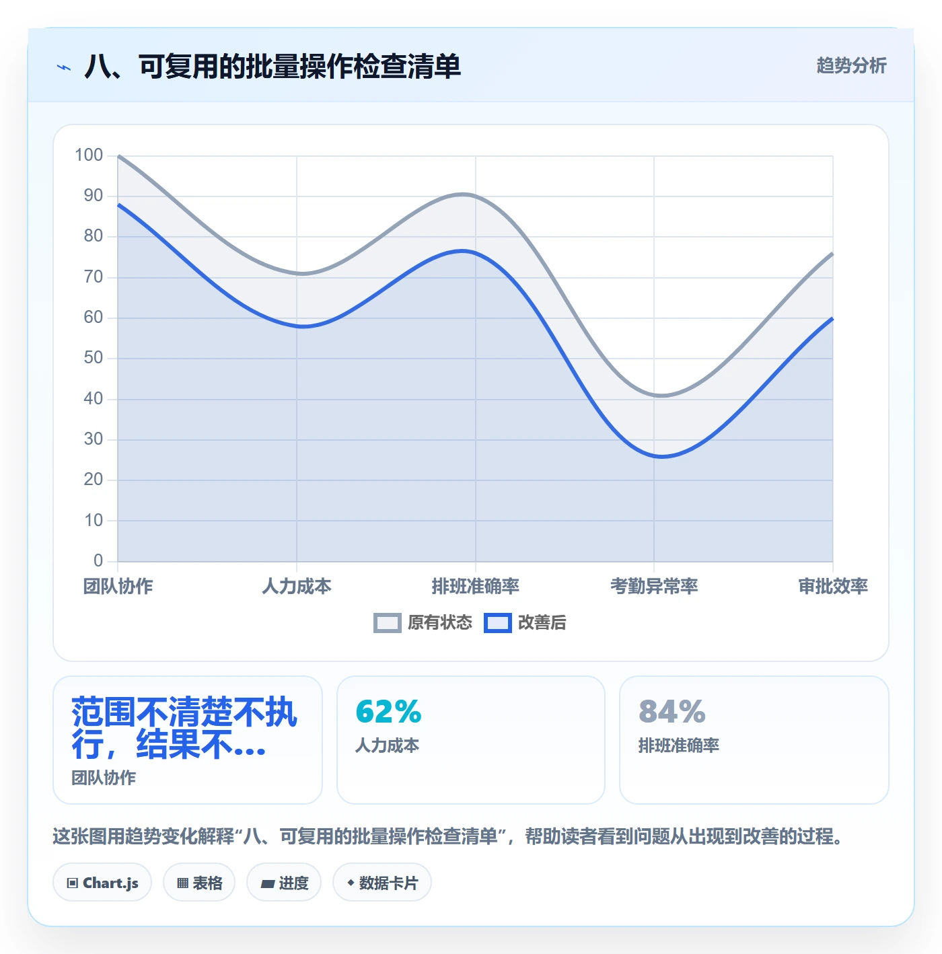Viewport: 942px width, 954px height.
Task: Click the description sentence starting with 这张图用趋势变化
Action: click(x=448, y=836)
